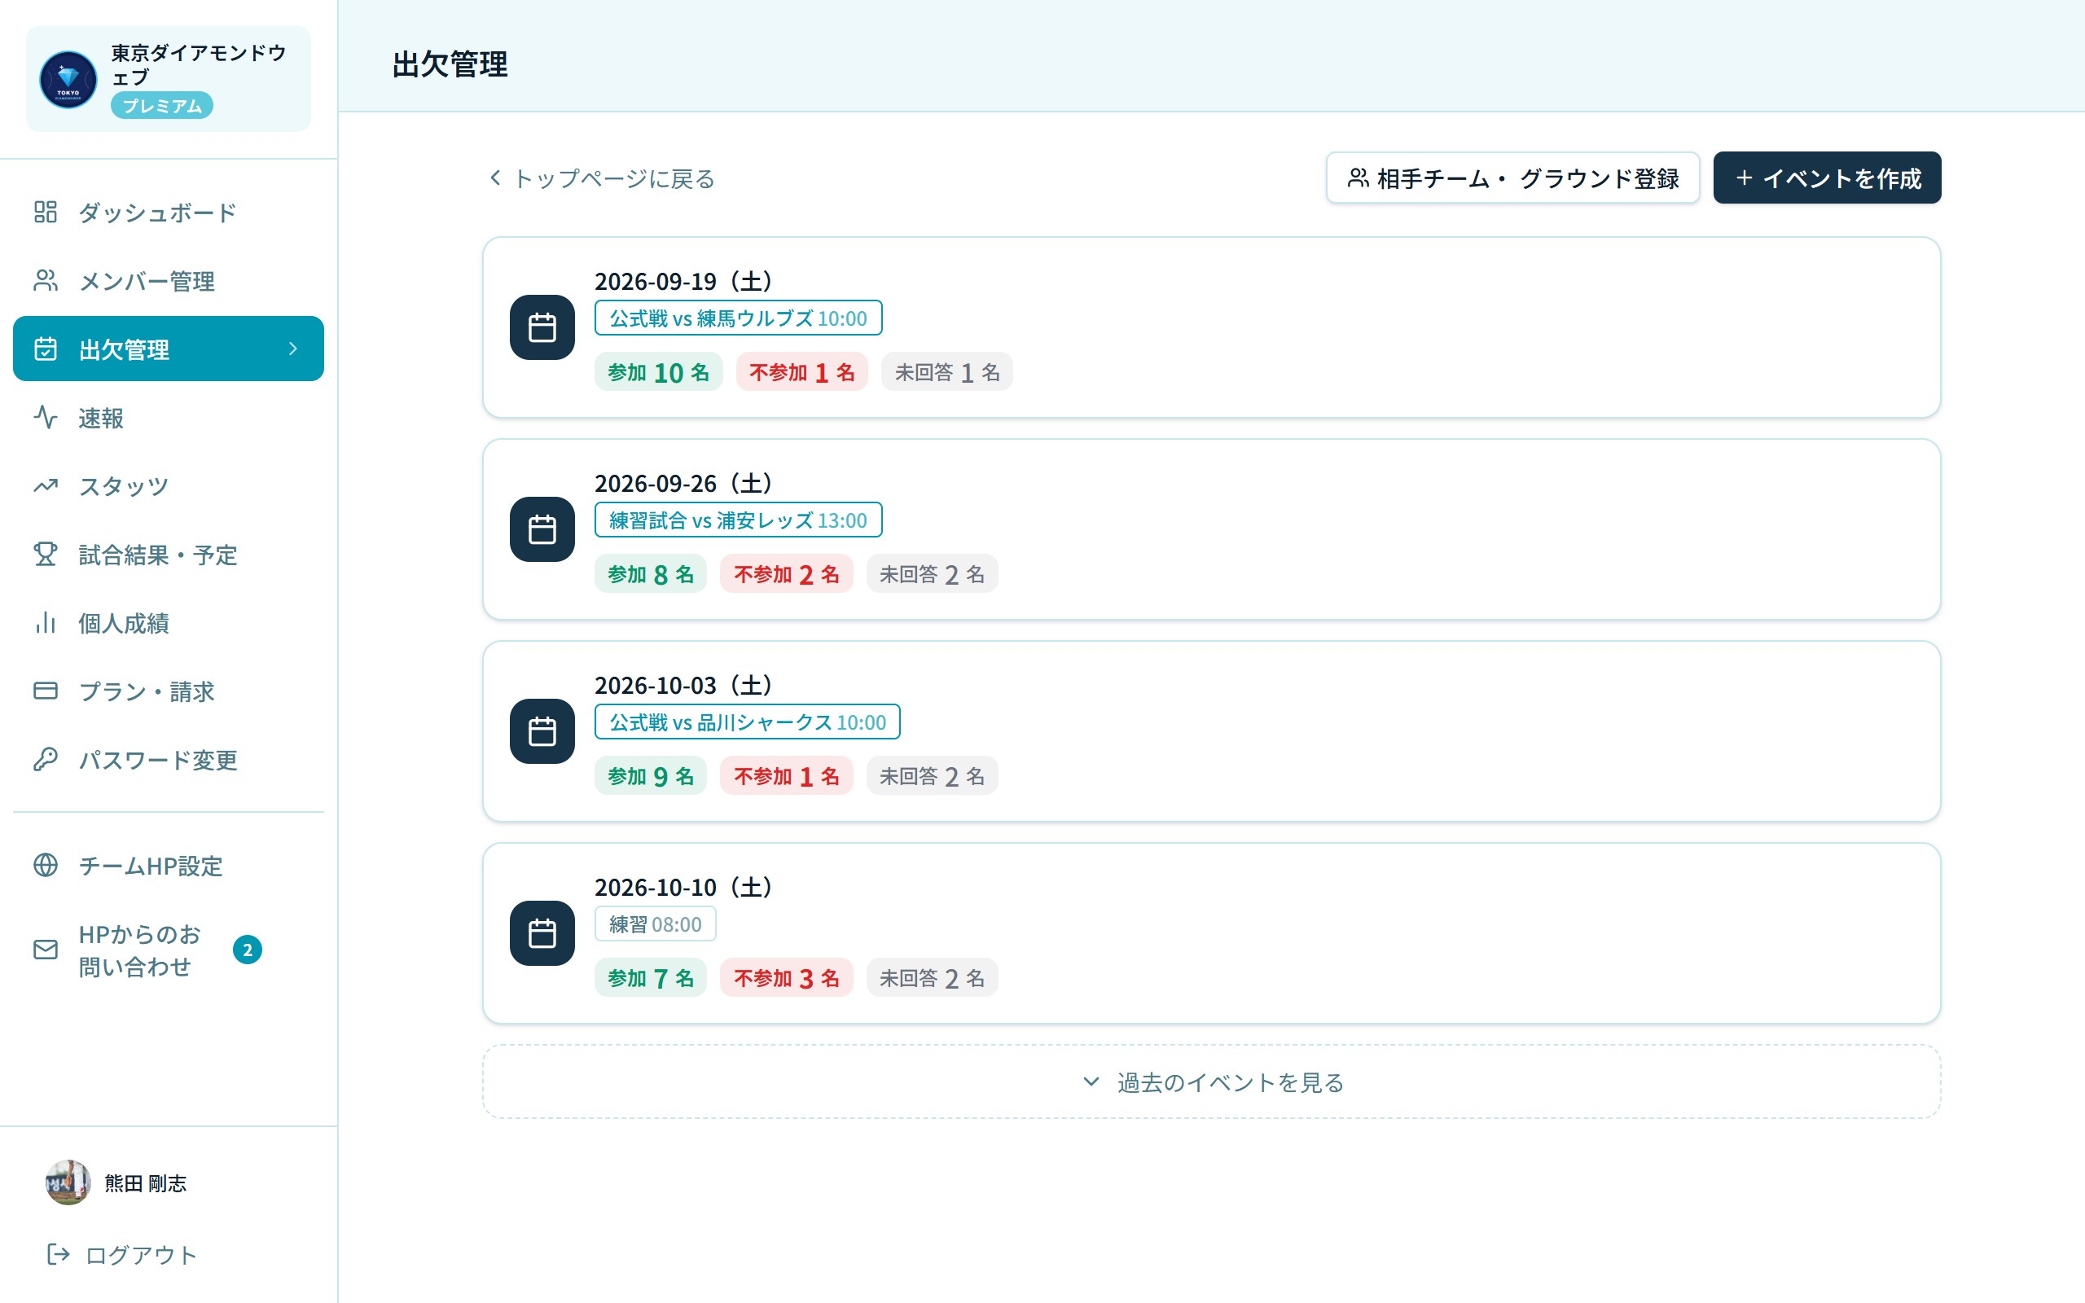Expand 過去のイベントを見る section
The image size is (2085, 1303).
click(x=1211, y=1082)
